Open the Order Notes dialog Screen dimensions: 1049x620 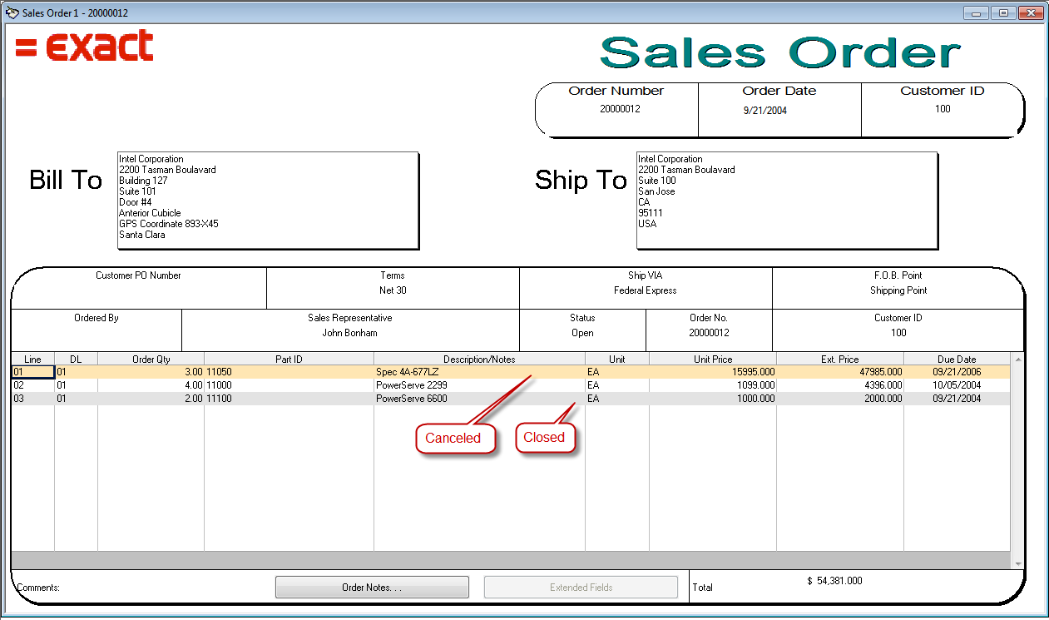pos(372,588)
